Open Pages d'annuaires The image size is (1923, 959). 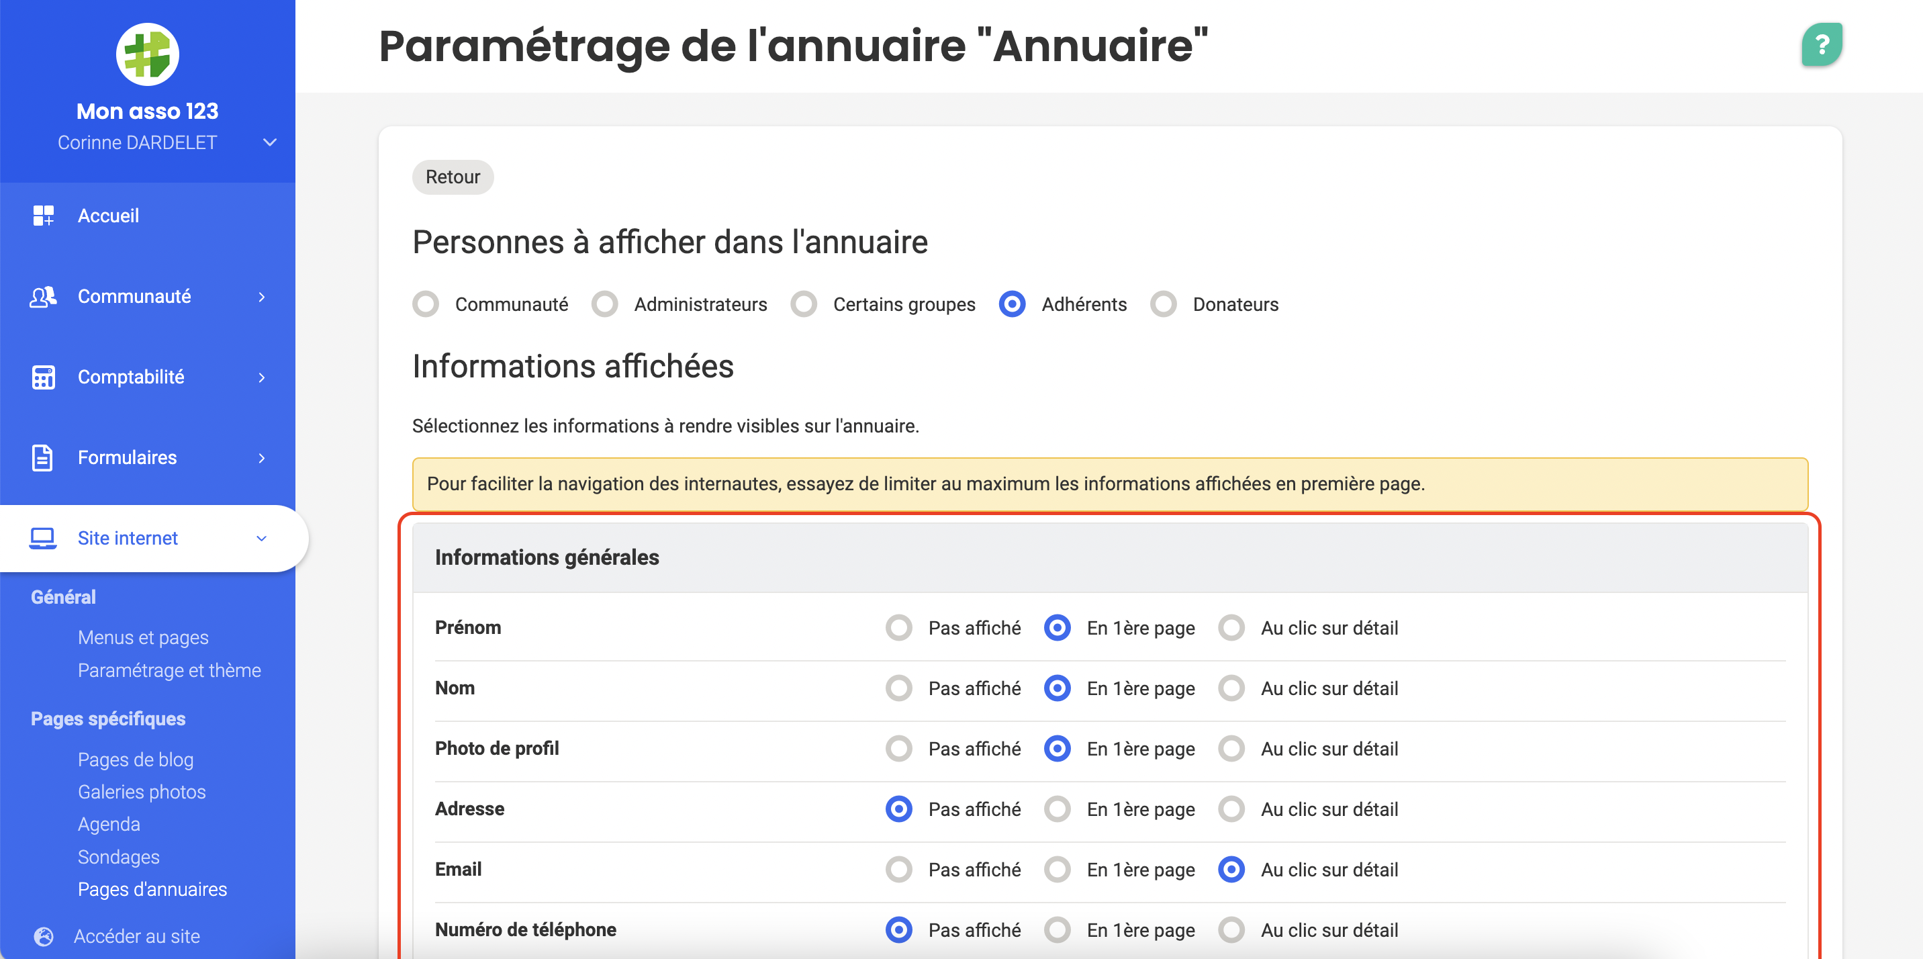pos(152,888)
